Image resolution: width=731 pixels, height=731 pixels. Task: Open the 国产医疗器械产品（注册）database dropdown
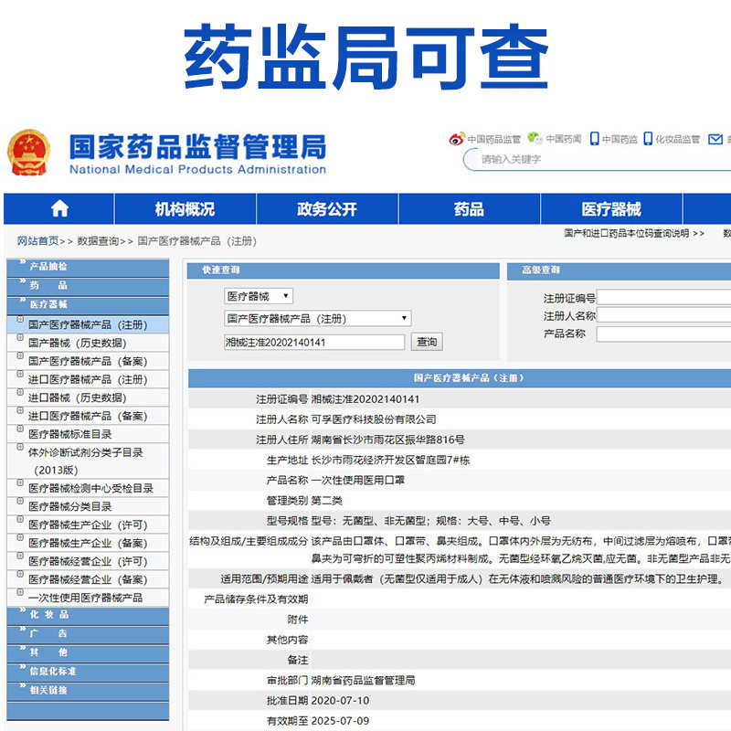click(x=318, y=318)
